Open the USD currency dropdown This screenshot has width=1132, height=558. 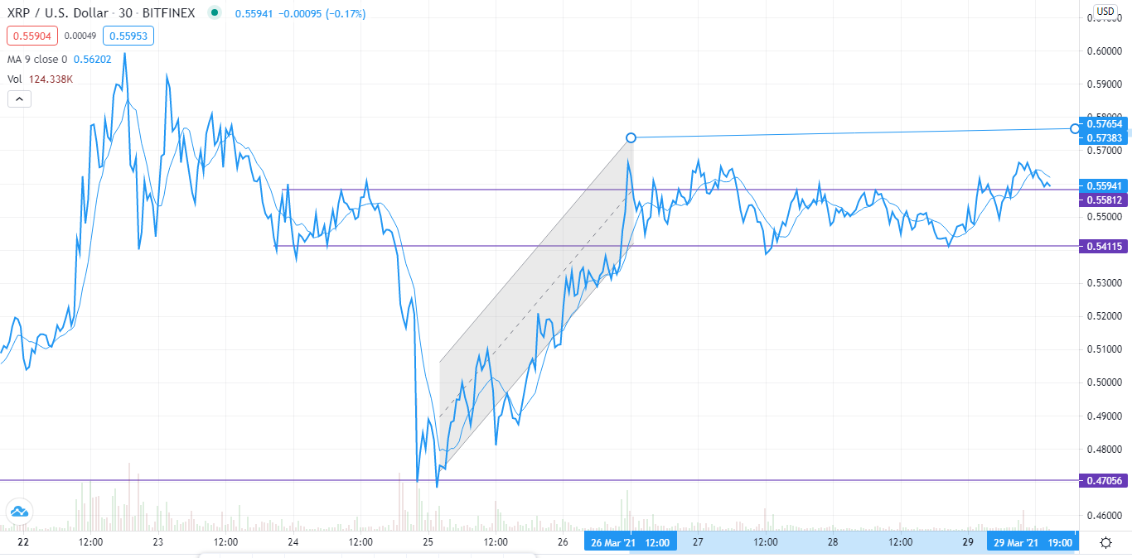1105,11
